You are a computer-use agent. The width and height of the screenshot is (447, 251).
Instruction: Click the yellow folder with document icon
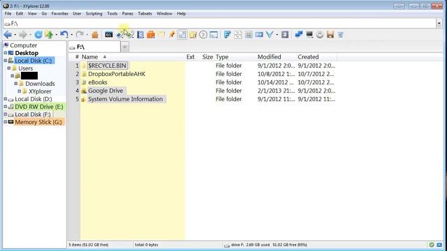coord(193,35)
